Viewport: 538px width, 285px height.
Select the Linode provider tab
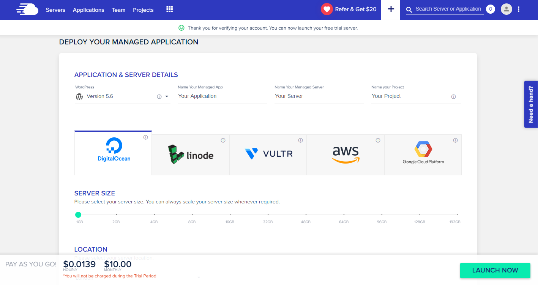191,155
